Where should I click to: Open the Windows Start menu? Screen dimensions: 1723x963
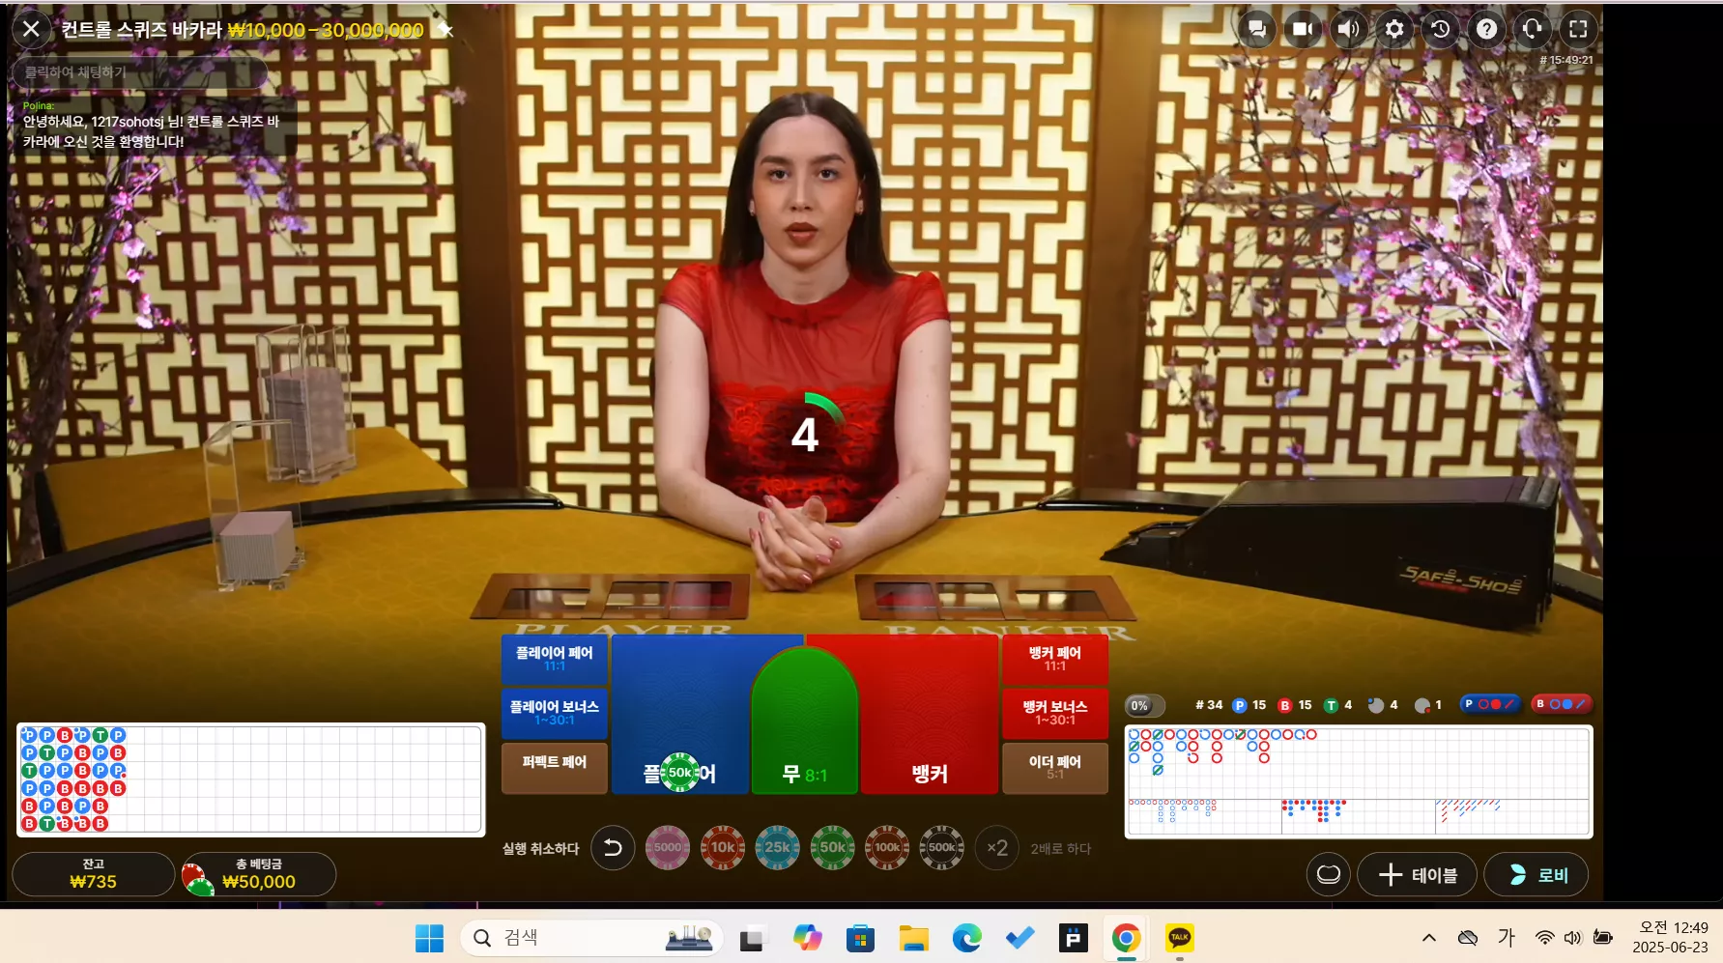[429, 938]
